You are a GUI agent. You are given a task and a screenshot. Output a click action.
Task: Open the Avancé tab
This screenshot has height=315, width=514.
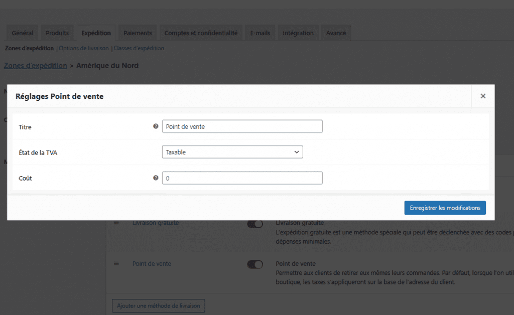click(336, 33)
